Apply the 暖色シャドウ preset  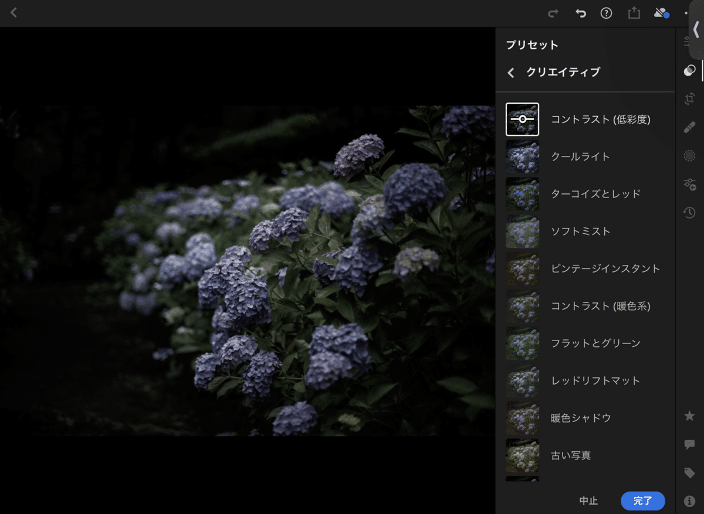tap(580, 418)
